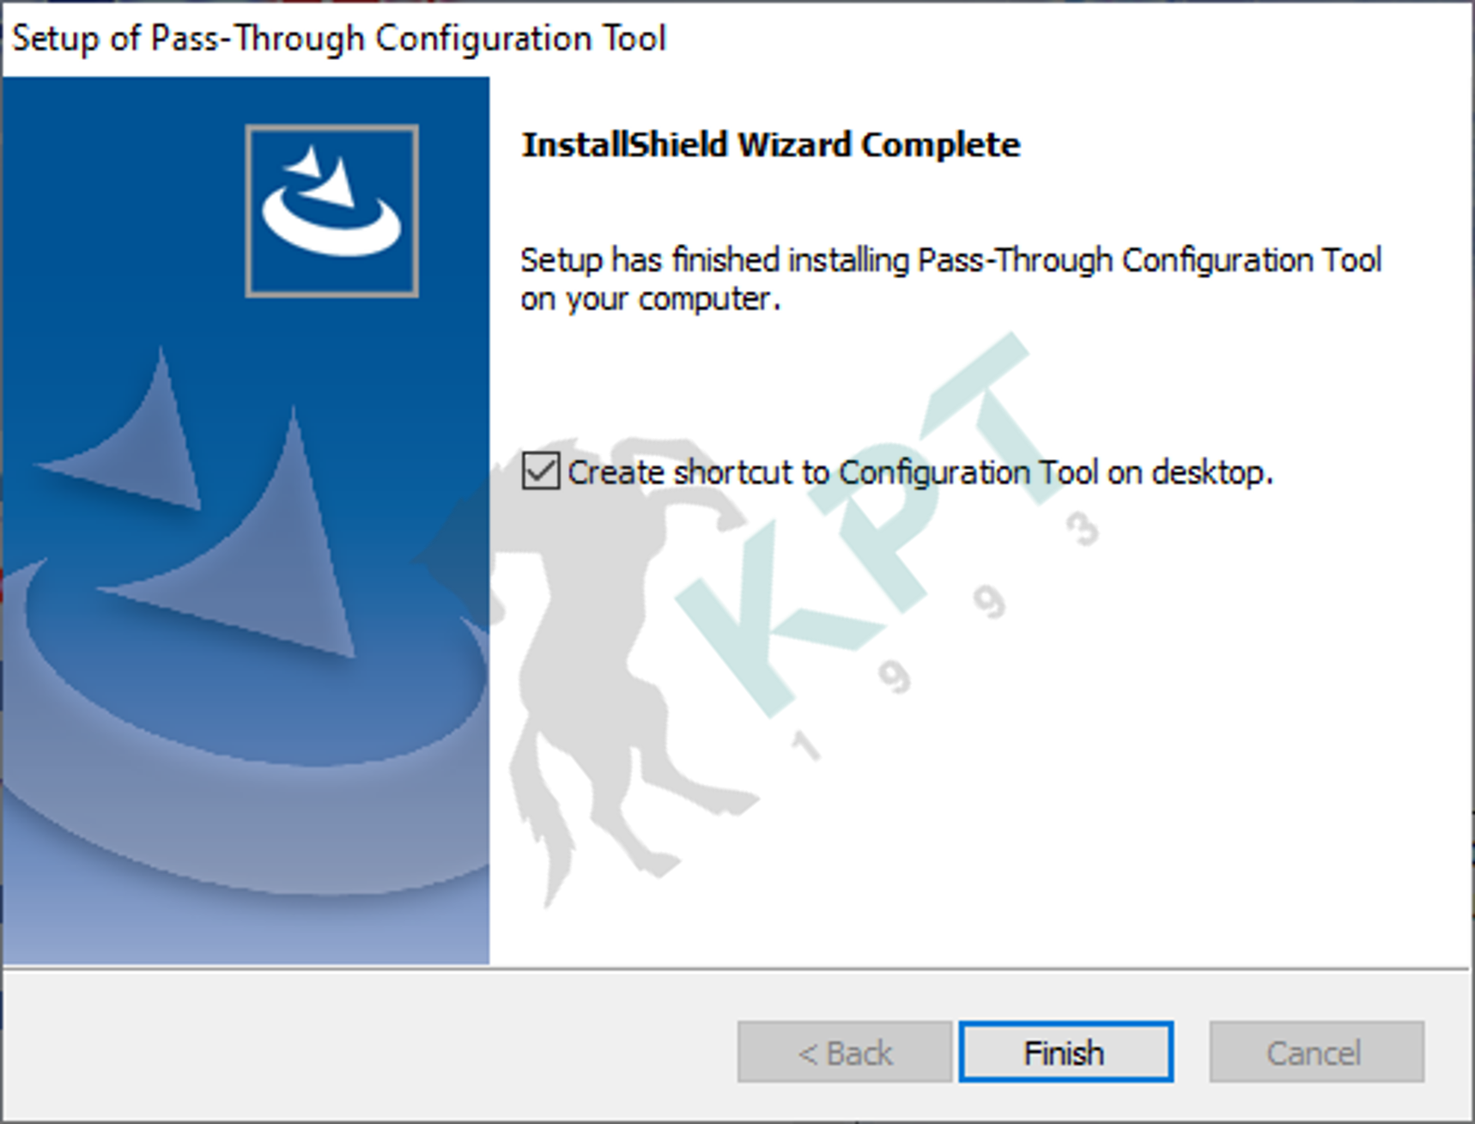Click the Finish button
The width and height of the screenshot is (1475, 1124).
(x=1065, y=1052)
